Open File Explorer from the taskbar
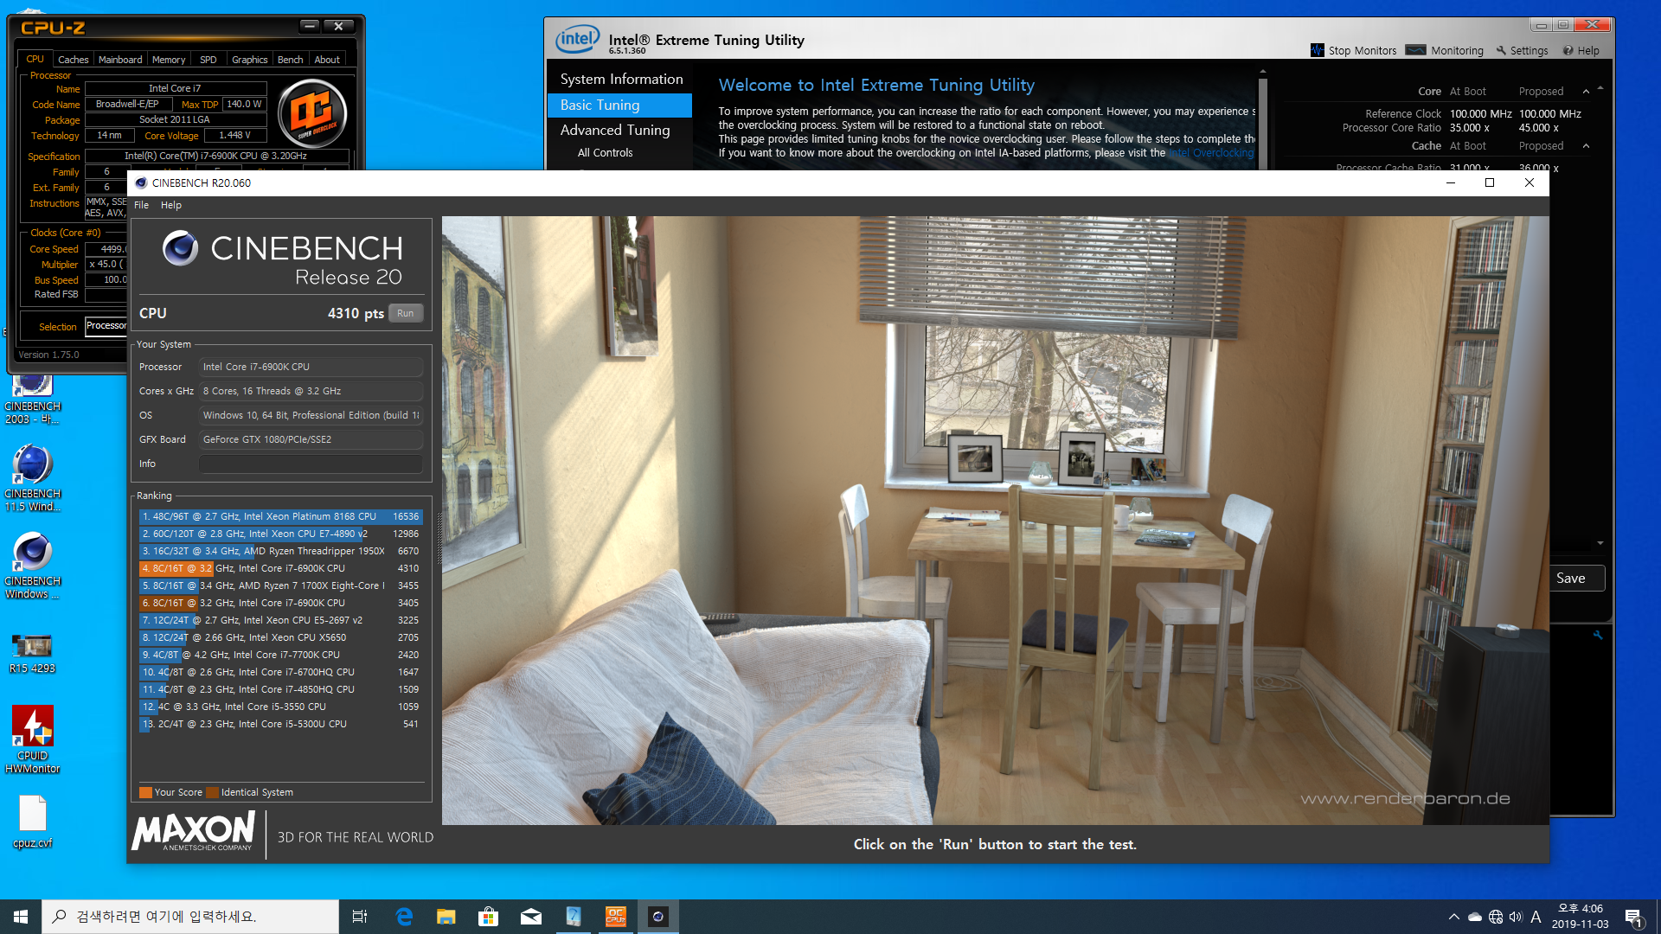 pyautogui.click(x=446, y=917)
